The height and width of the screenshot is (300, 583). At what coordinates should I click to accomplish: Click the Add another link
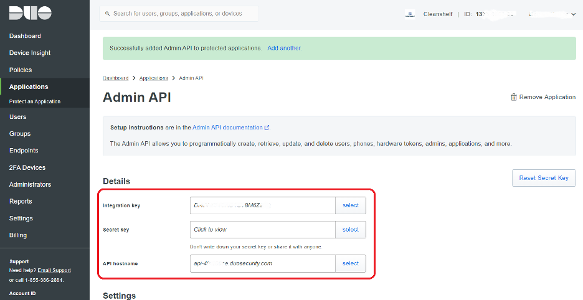pos(285,48)
